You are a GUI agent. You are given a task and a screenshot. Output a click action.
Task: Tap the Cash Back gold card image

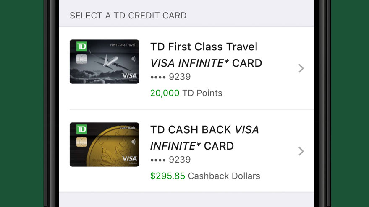104,145
